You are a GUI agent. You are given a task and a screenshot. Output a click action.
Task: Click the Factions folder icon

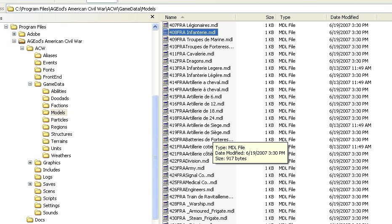pyautogui.click(x=46, y=105)
